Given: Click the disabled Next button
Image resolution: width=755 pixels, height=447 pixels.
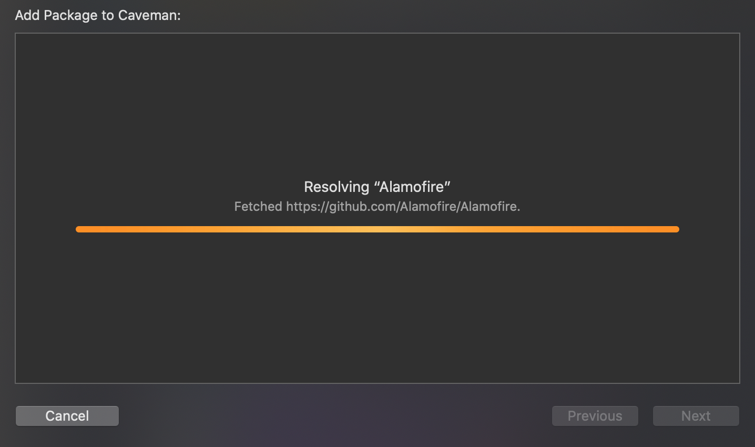Looking at the screenshot, I should [x=696, y=416].
